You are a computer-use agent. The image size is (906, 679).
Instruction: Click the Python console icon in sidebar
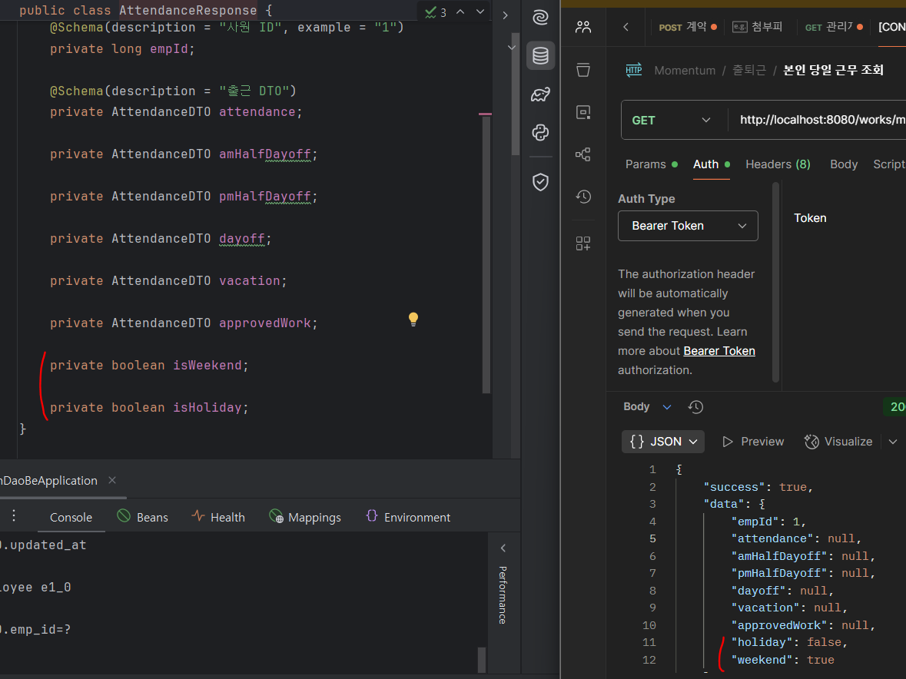540,132
